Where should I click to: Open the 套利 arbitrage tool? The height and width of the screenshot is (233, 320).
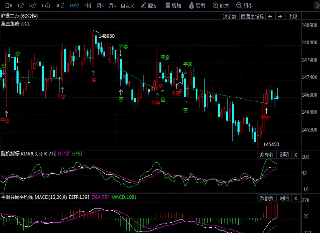click(x=197, y=5)
